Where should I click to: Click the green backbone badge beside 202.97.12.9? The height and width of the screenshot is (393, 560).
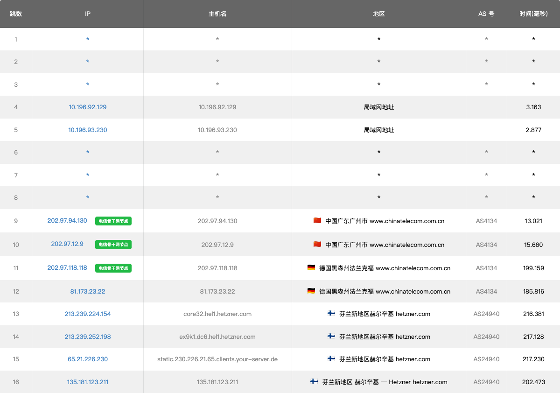(x=113, y=245)
